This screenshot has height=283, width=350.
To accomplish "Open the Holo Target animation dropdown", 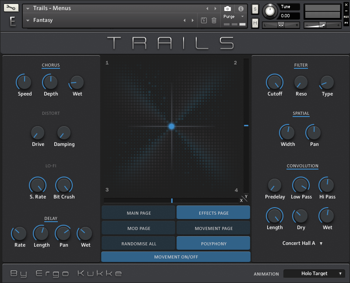I will [x=314, y=273].
